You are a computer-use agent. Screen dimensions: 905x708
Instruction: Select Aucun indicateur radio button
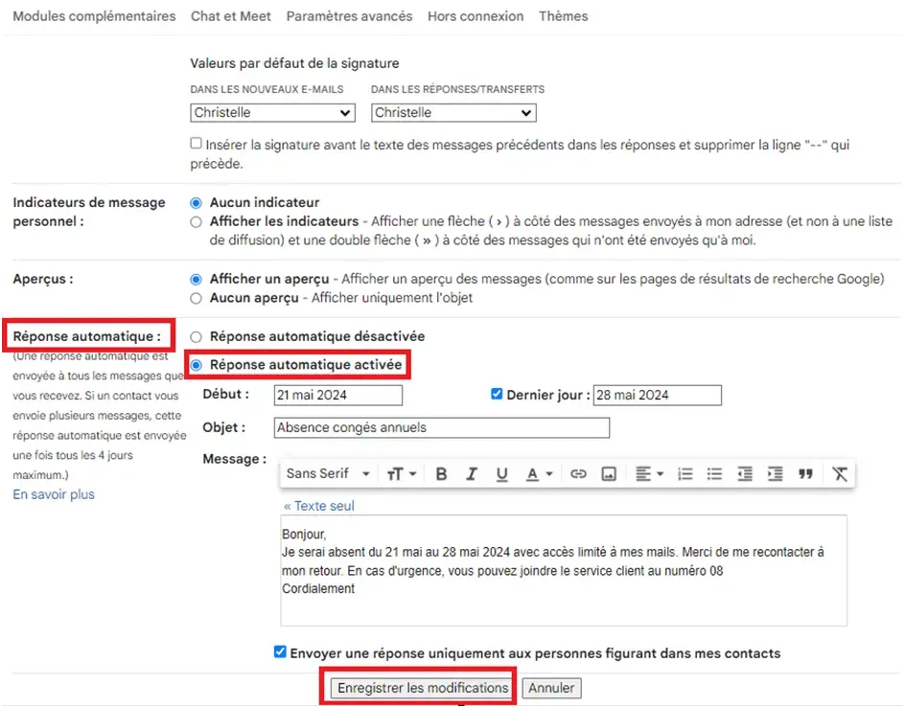pos(197,203)
